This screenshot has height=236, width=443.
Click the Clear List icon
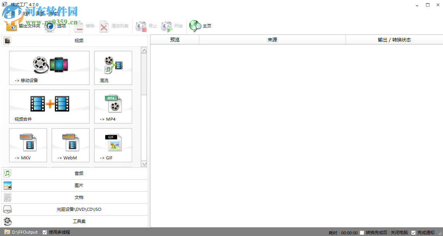click(x=104, y=26)
